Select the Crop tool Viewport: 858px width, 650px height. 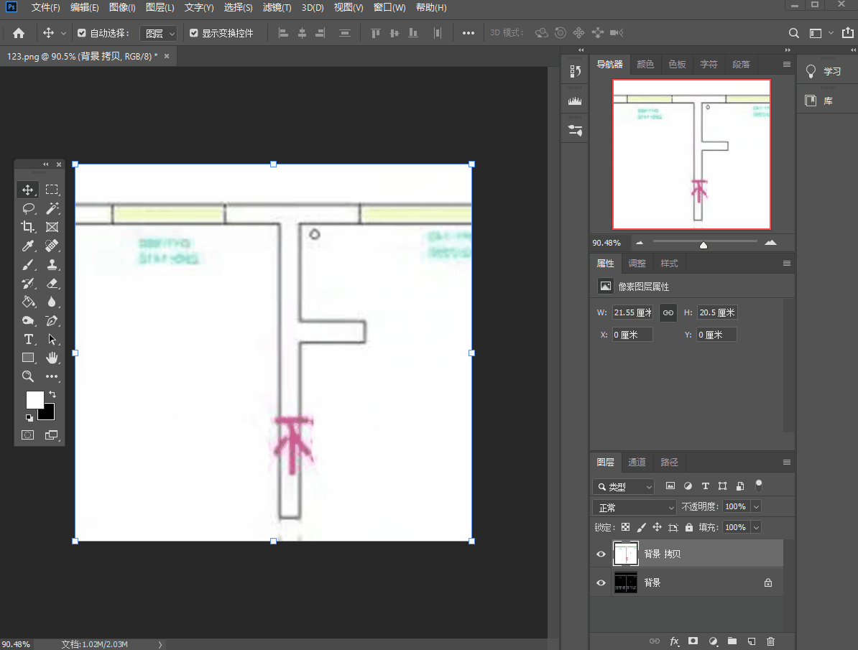tap(27, 227)
